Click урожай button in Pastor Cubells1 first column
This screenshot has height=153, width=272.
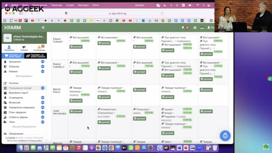[76, 47]
